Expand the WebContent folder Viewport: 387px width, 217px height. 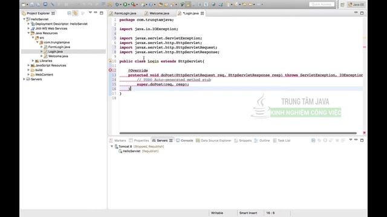click(28, 75)
